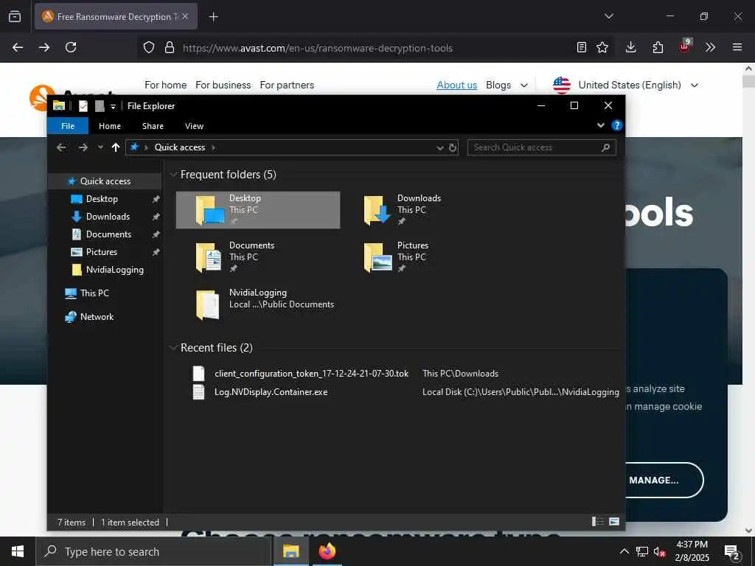Select Downloads in the navigation pane
The height and width of the screenshot is (566, 755).
[x=108, y=217]
